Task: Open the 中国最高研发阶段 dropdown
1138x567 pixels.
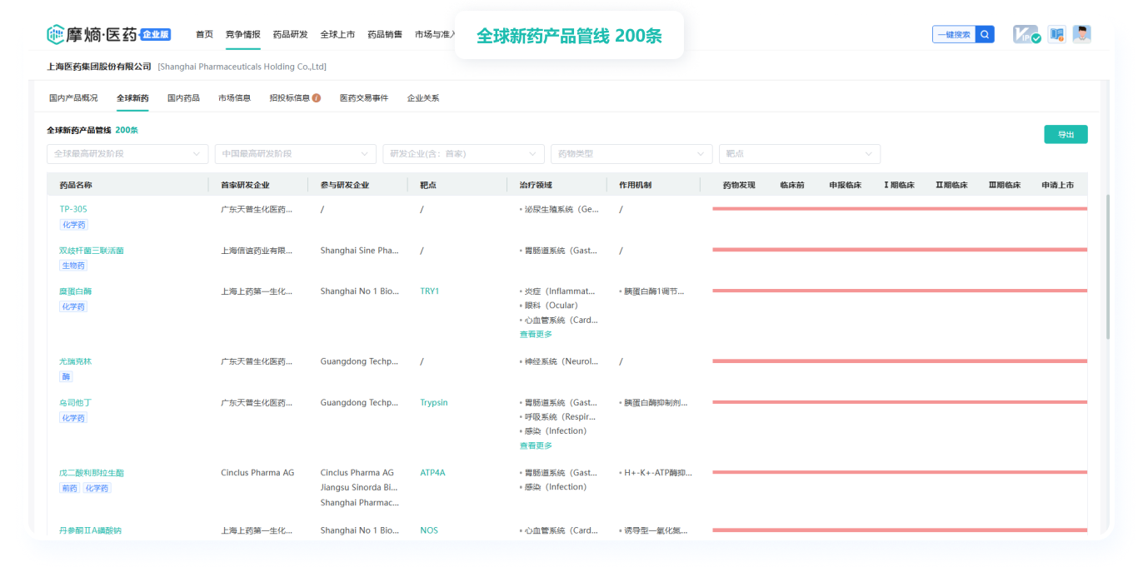Action: pyautogui.click(x=296, y=154)
